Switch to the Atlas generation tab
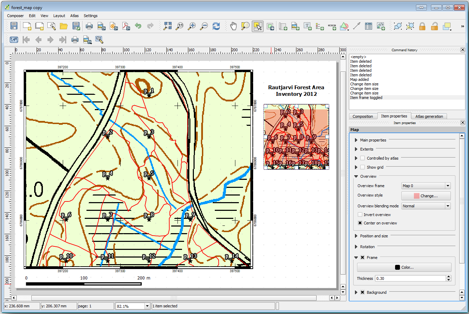This screenshot has height=314, width=469. tap(429, 116)
